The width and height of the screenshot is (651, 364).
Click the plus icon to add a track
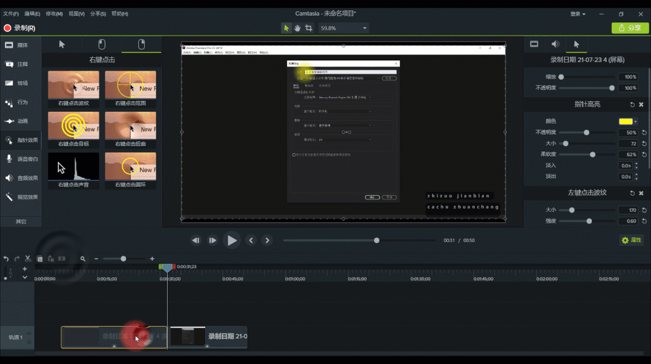[x=25, y=269]
